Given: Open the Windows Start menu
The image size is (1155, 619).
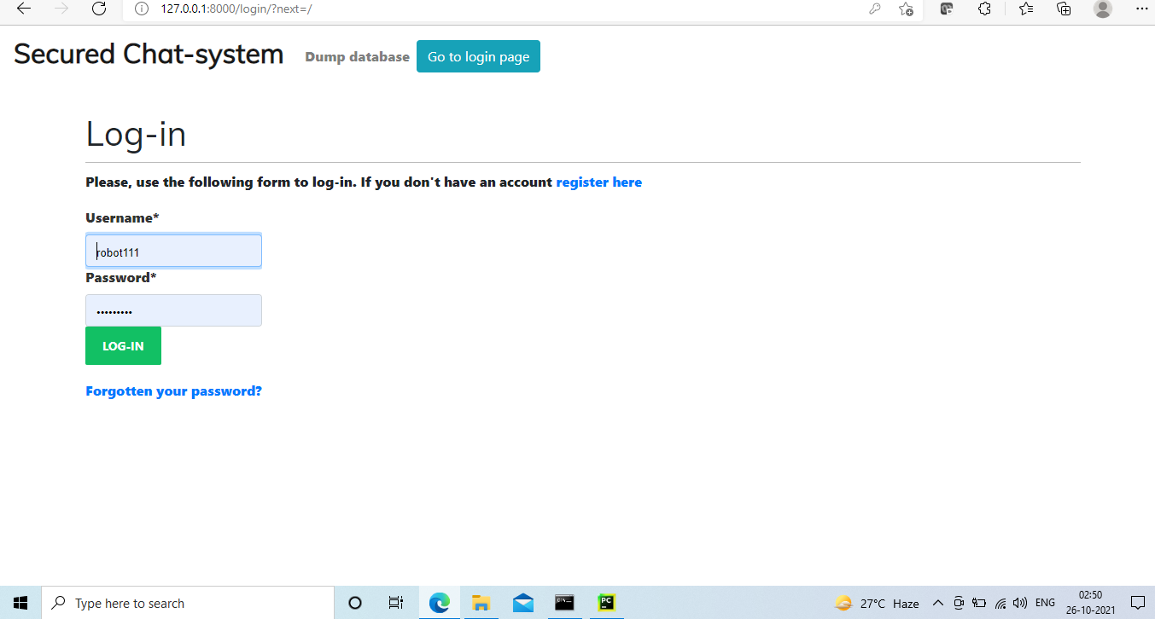Looking at the screenshot, I should (x=20, y=603).
